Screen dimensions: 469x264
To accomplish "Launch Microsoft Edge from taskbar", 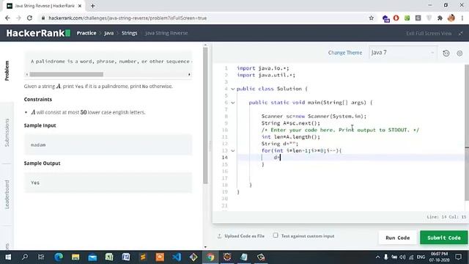I will (x=59, y=257).
